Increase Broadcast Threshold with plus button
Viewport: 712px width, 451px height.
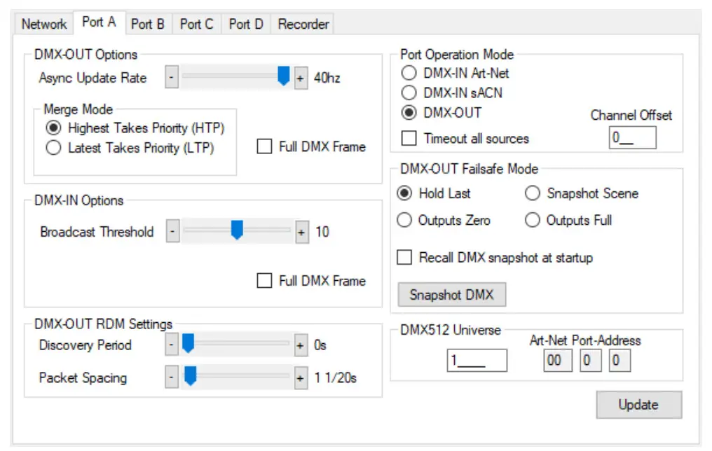[x=300, y=230]
